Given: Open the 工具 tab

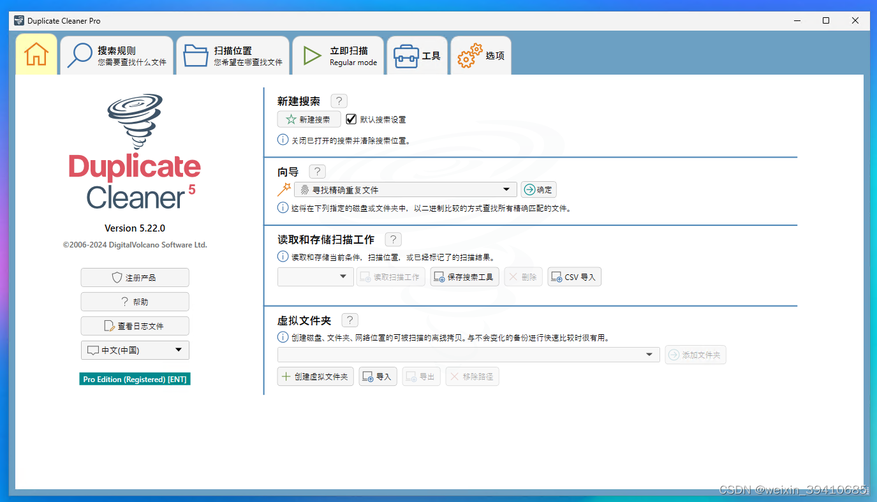Looking at the screenshot, I should click(417, 56).
